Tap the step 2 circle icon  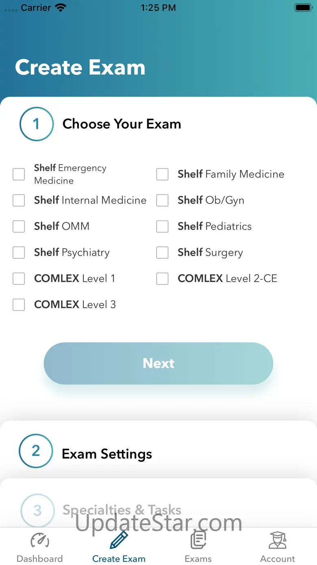tap(36, 451)
